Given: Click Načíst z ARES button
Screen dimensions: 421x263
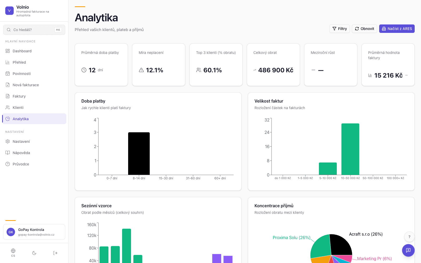Looking at the screenshot, I should click(397, 29).
